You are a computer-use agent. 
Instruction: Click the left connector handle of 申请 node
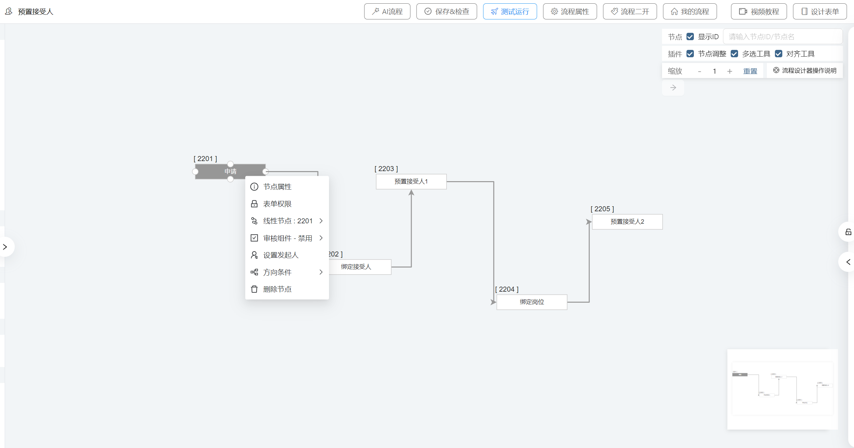[195, 171]
